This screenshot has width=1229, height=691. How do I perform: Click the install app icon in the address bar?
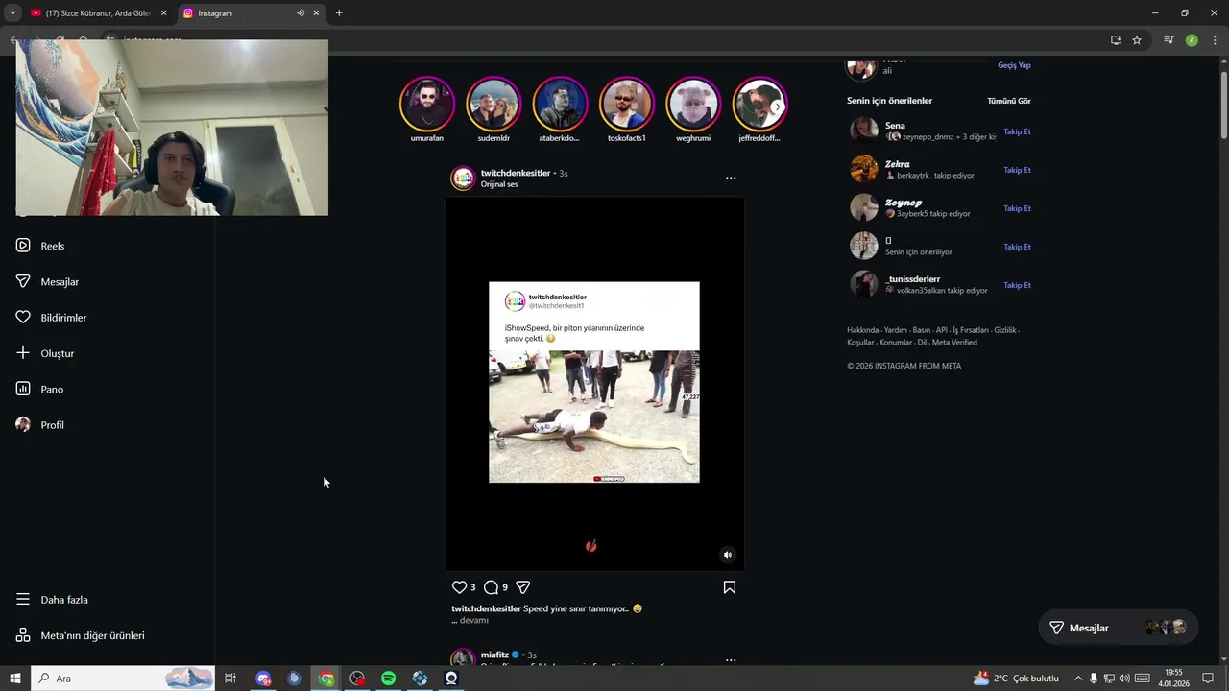pos(1116,40)
